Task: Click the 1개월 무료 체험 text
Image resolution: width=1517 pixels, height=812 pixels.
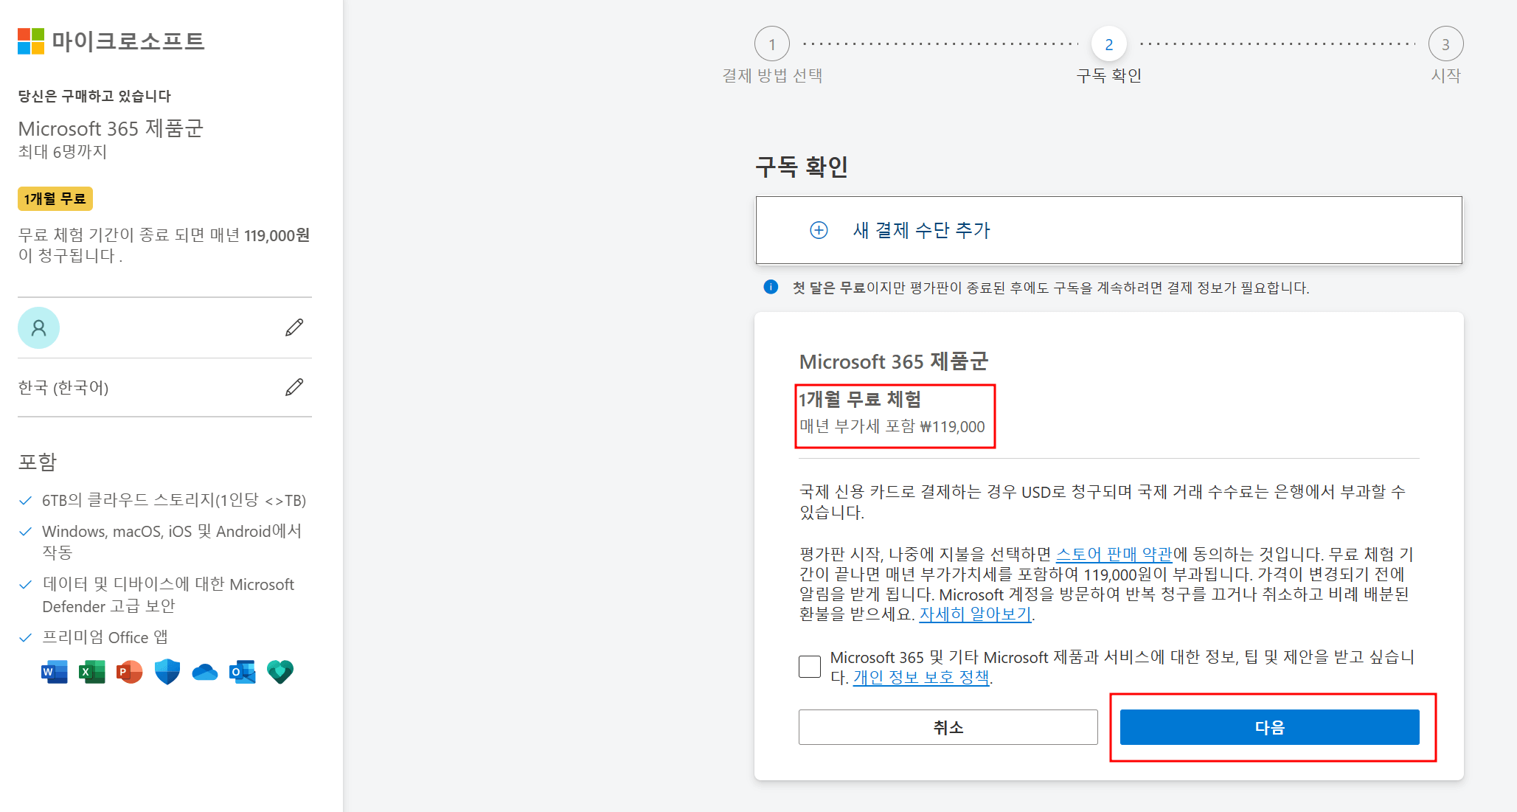Action: click(x=860, y=399)
